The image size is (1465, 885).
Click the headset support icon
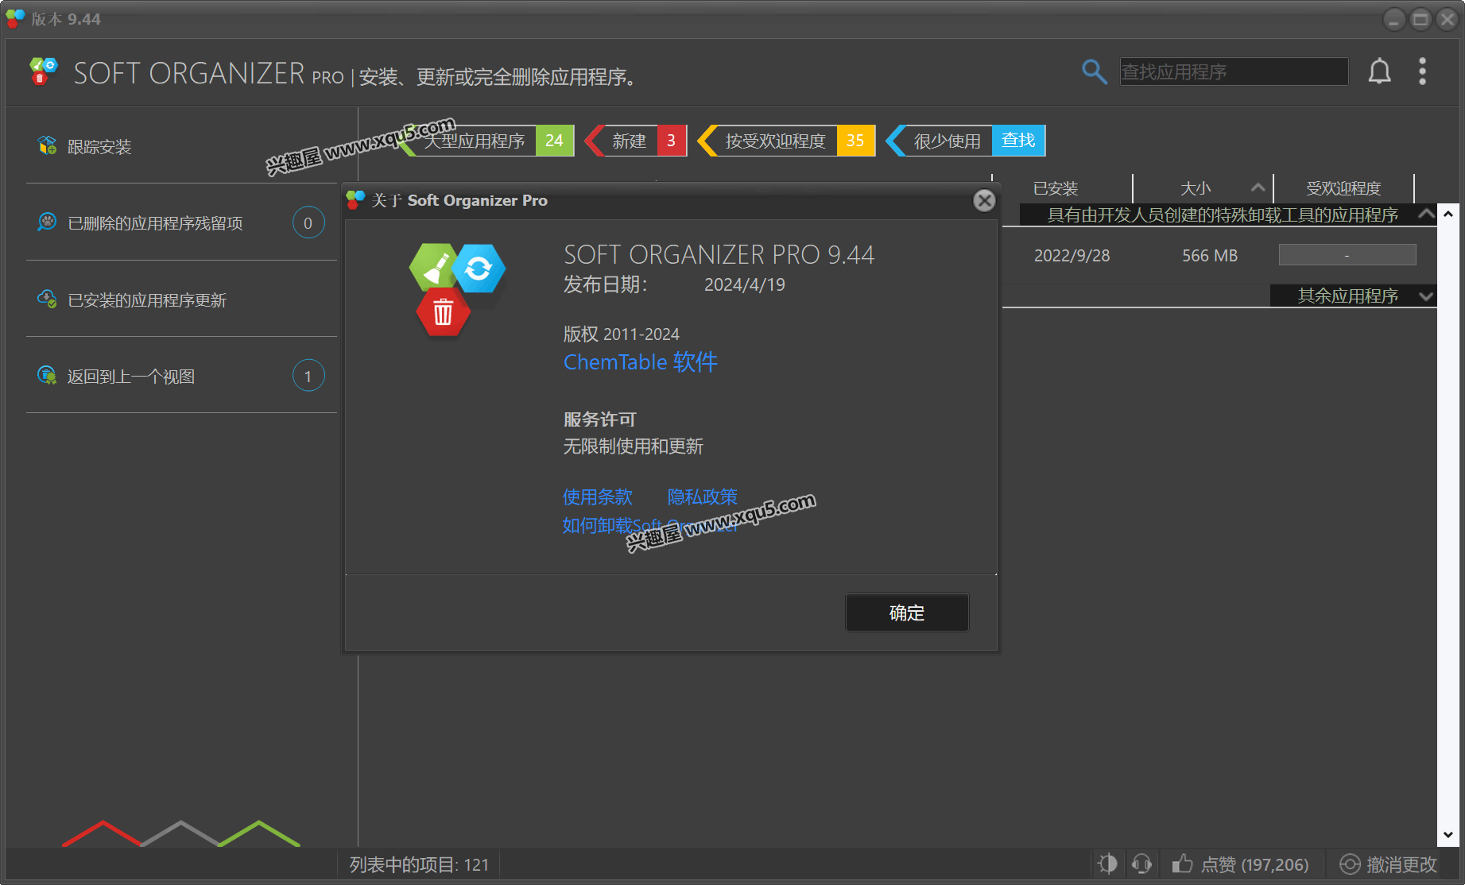1142,864
